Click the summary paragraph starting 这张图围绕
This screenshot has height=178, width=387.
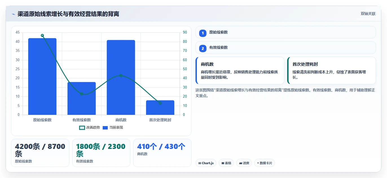tap(285, 93)
